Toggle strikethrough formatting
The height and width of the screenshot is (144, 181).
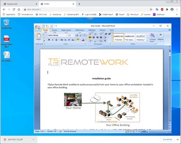point(62,40)
